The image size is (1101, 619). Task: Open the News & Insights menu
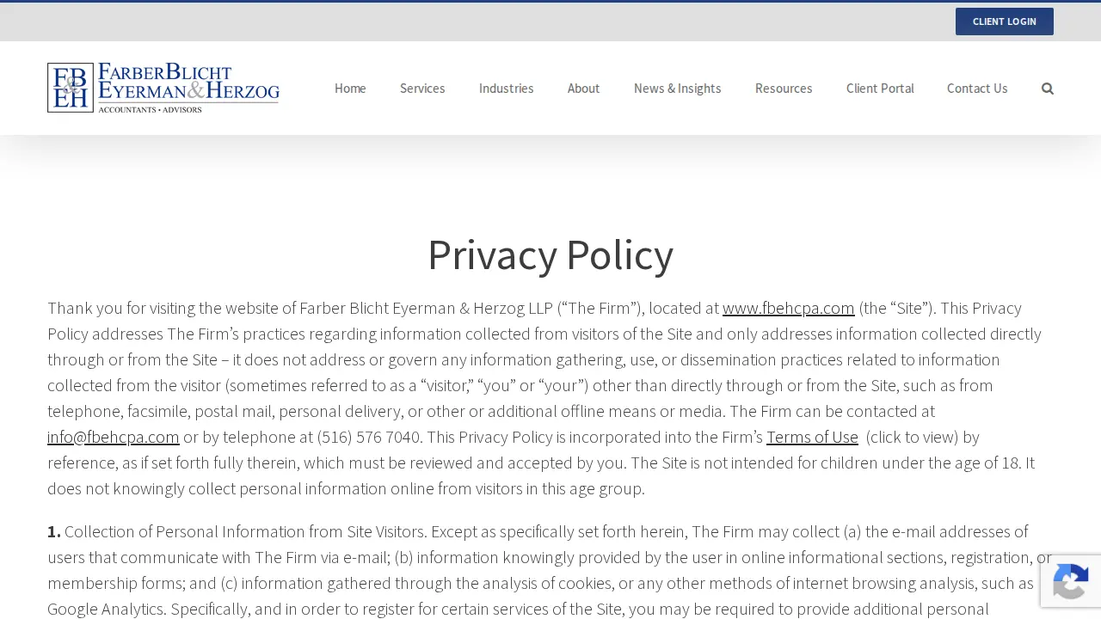678,89
